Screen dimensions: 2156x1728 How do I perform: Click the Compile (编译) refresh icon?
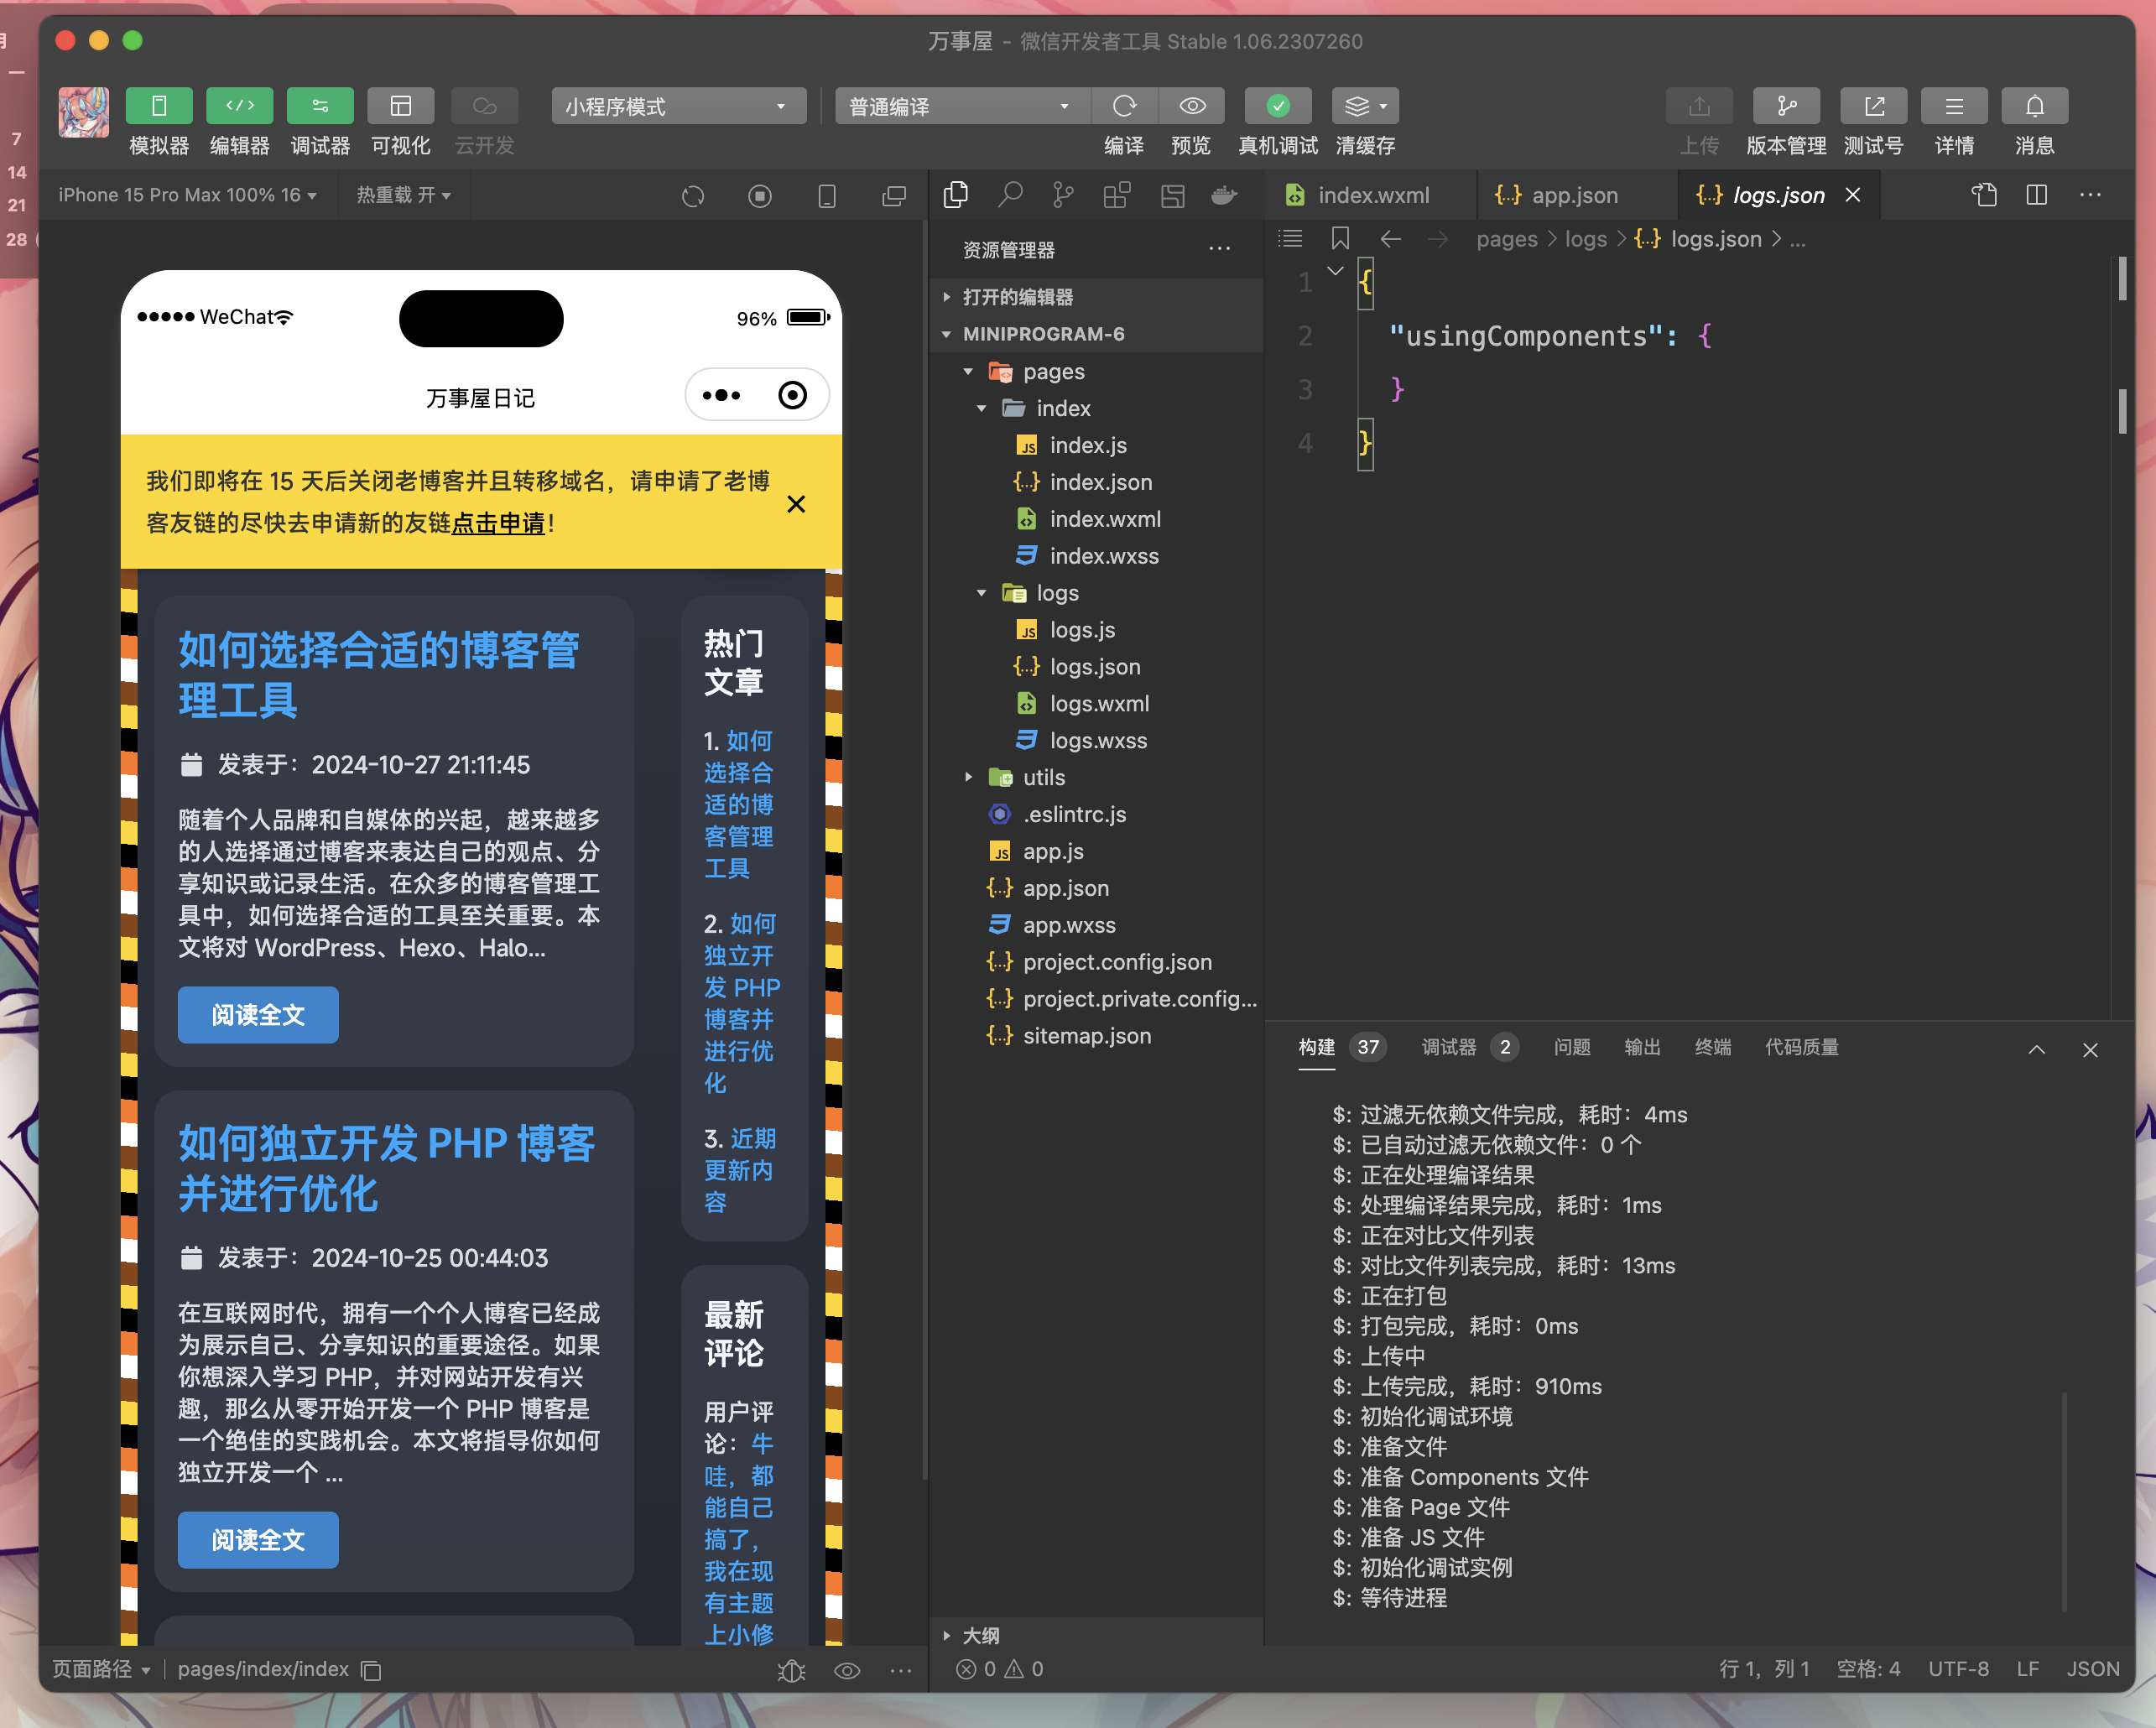(1124, 106)
